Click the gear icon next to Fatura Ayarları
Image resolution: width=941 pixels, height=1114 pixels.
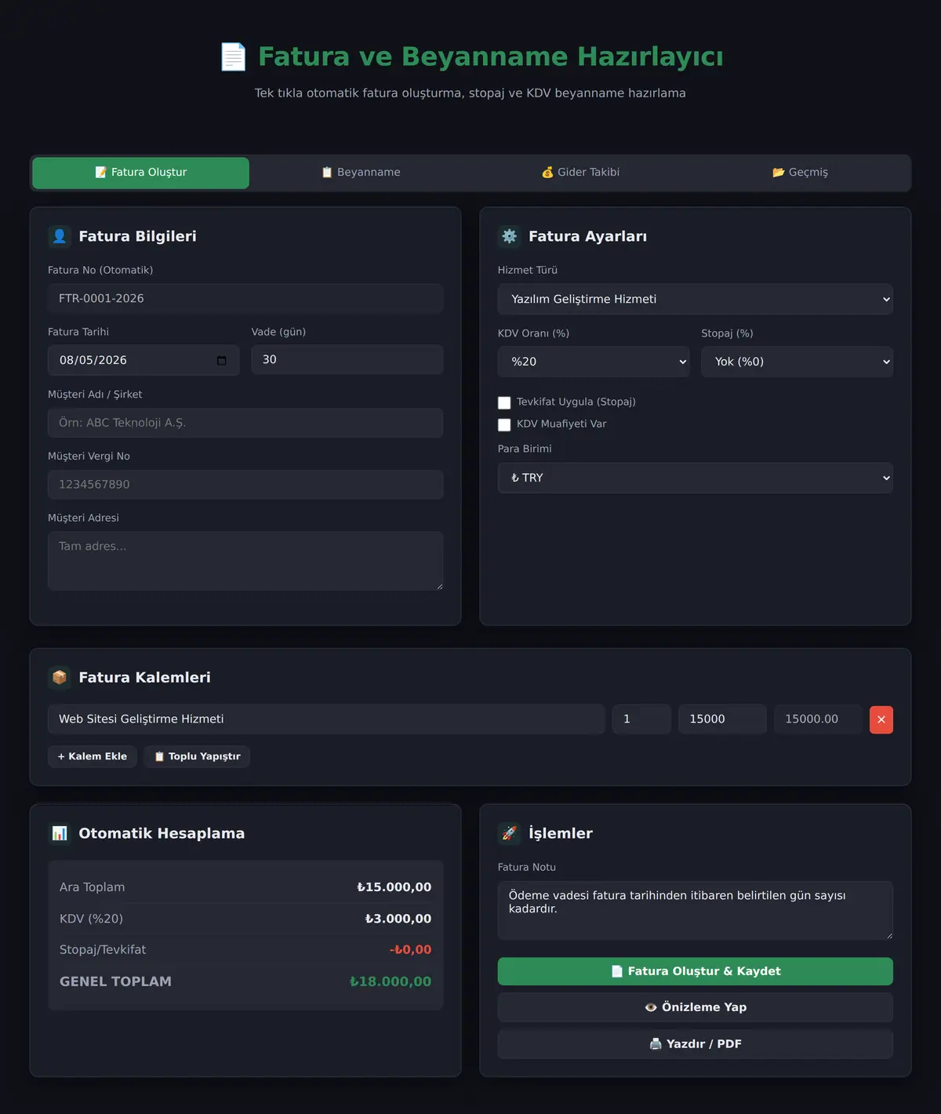point(510,236)
